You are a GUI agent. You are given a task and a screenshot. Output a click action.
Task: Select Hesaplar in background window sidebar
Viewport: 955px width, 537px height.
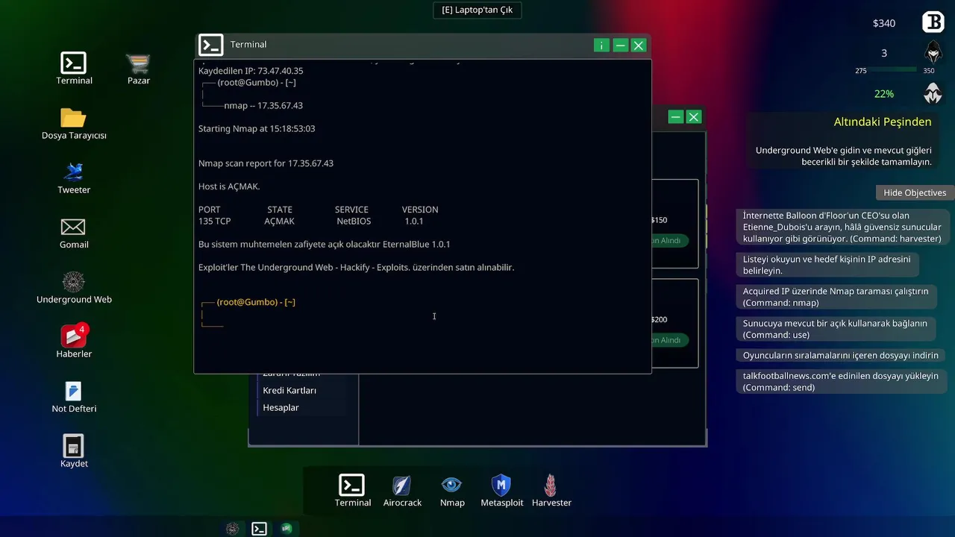click(x=281, y=407)
